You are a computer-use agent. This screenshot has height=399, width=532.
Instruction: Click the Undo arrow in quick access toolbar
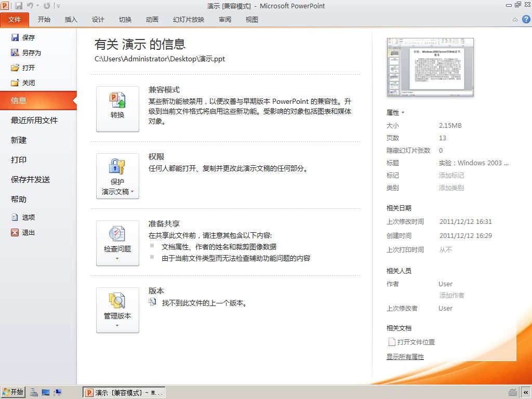click(30, 5)
